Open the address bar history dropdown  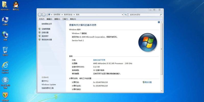point(122,15)
